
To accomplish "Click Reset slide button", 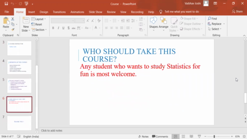I will (37, 24).
